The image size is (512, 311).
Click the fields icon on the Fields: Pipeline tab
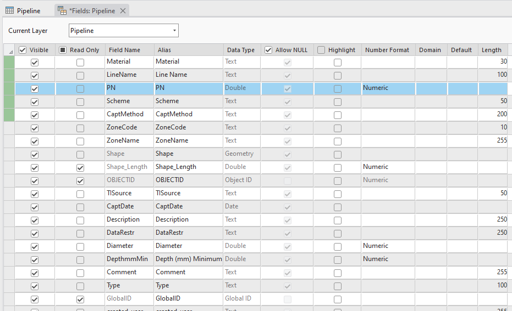coord(62,11)
